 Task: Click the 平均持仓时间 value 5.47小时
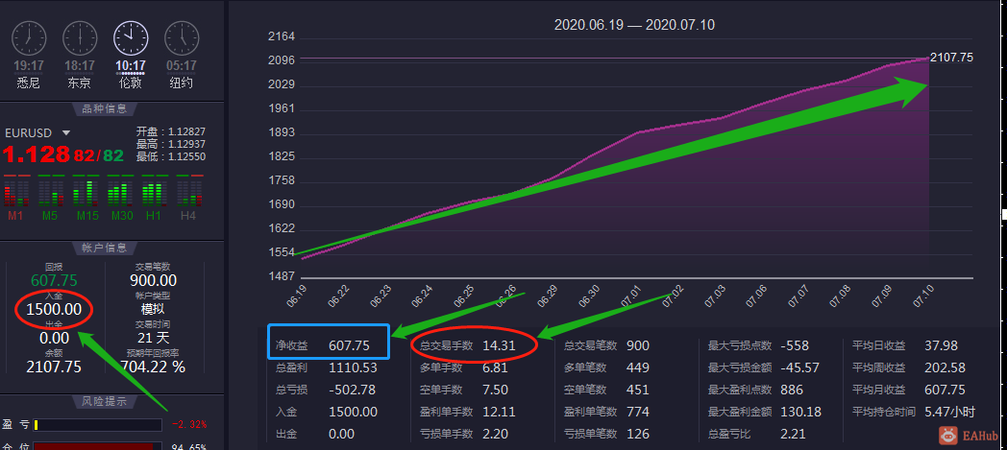click(x=949, y=412)
